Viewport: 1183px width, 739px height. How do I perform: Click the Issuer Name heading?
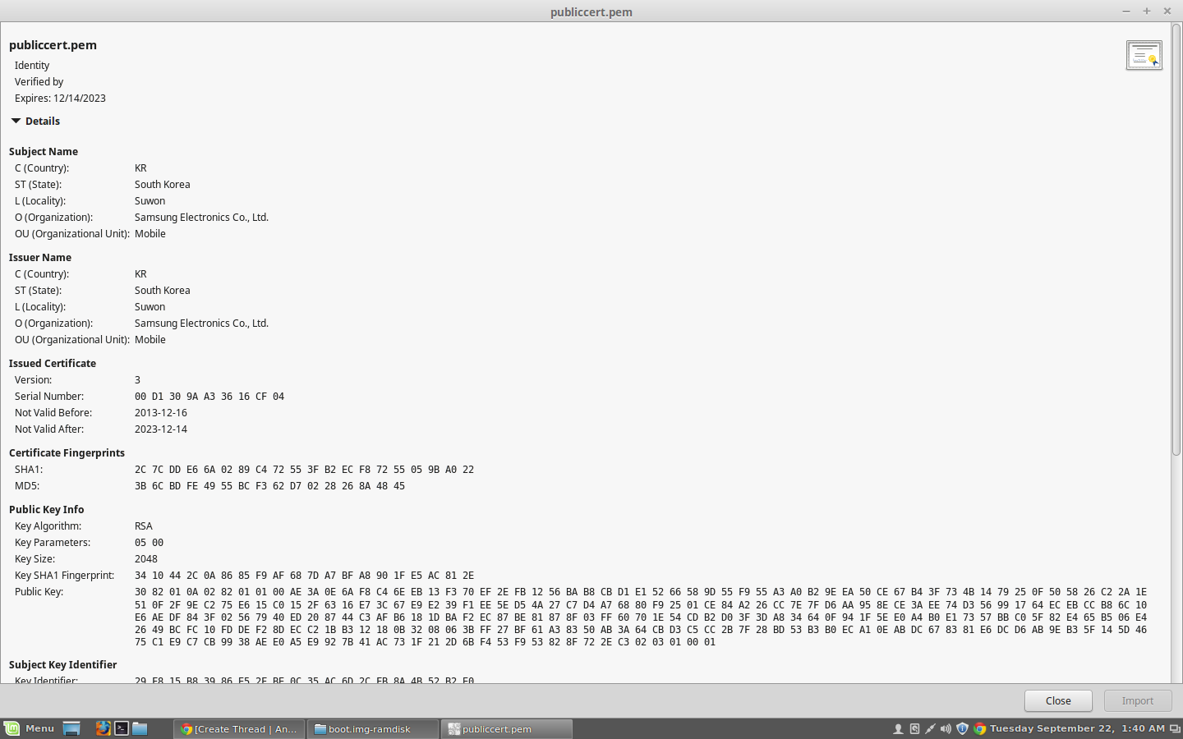tap(40, 257)
